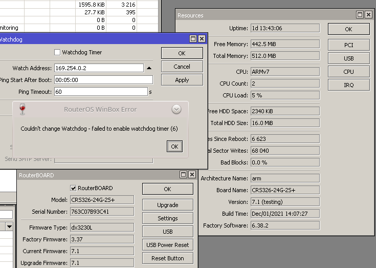Image resolution: width=376 pixels, height=268 pixels.
Task: Close the Resources window
Action: [x=368, y=15]
